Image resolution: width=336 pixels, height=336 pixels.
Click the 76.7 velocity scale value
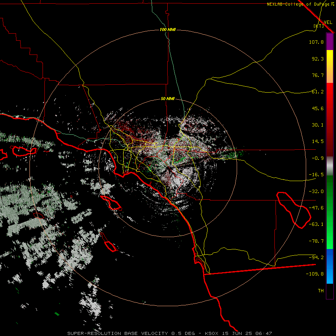point(318,75)
